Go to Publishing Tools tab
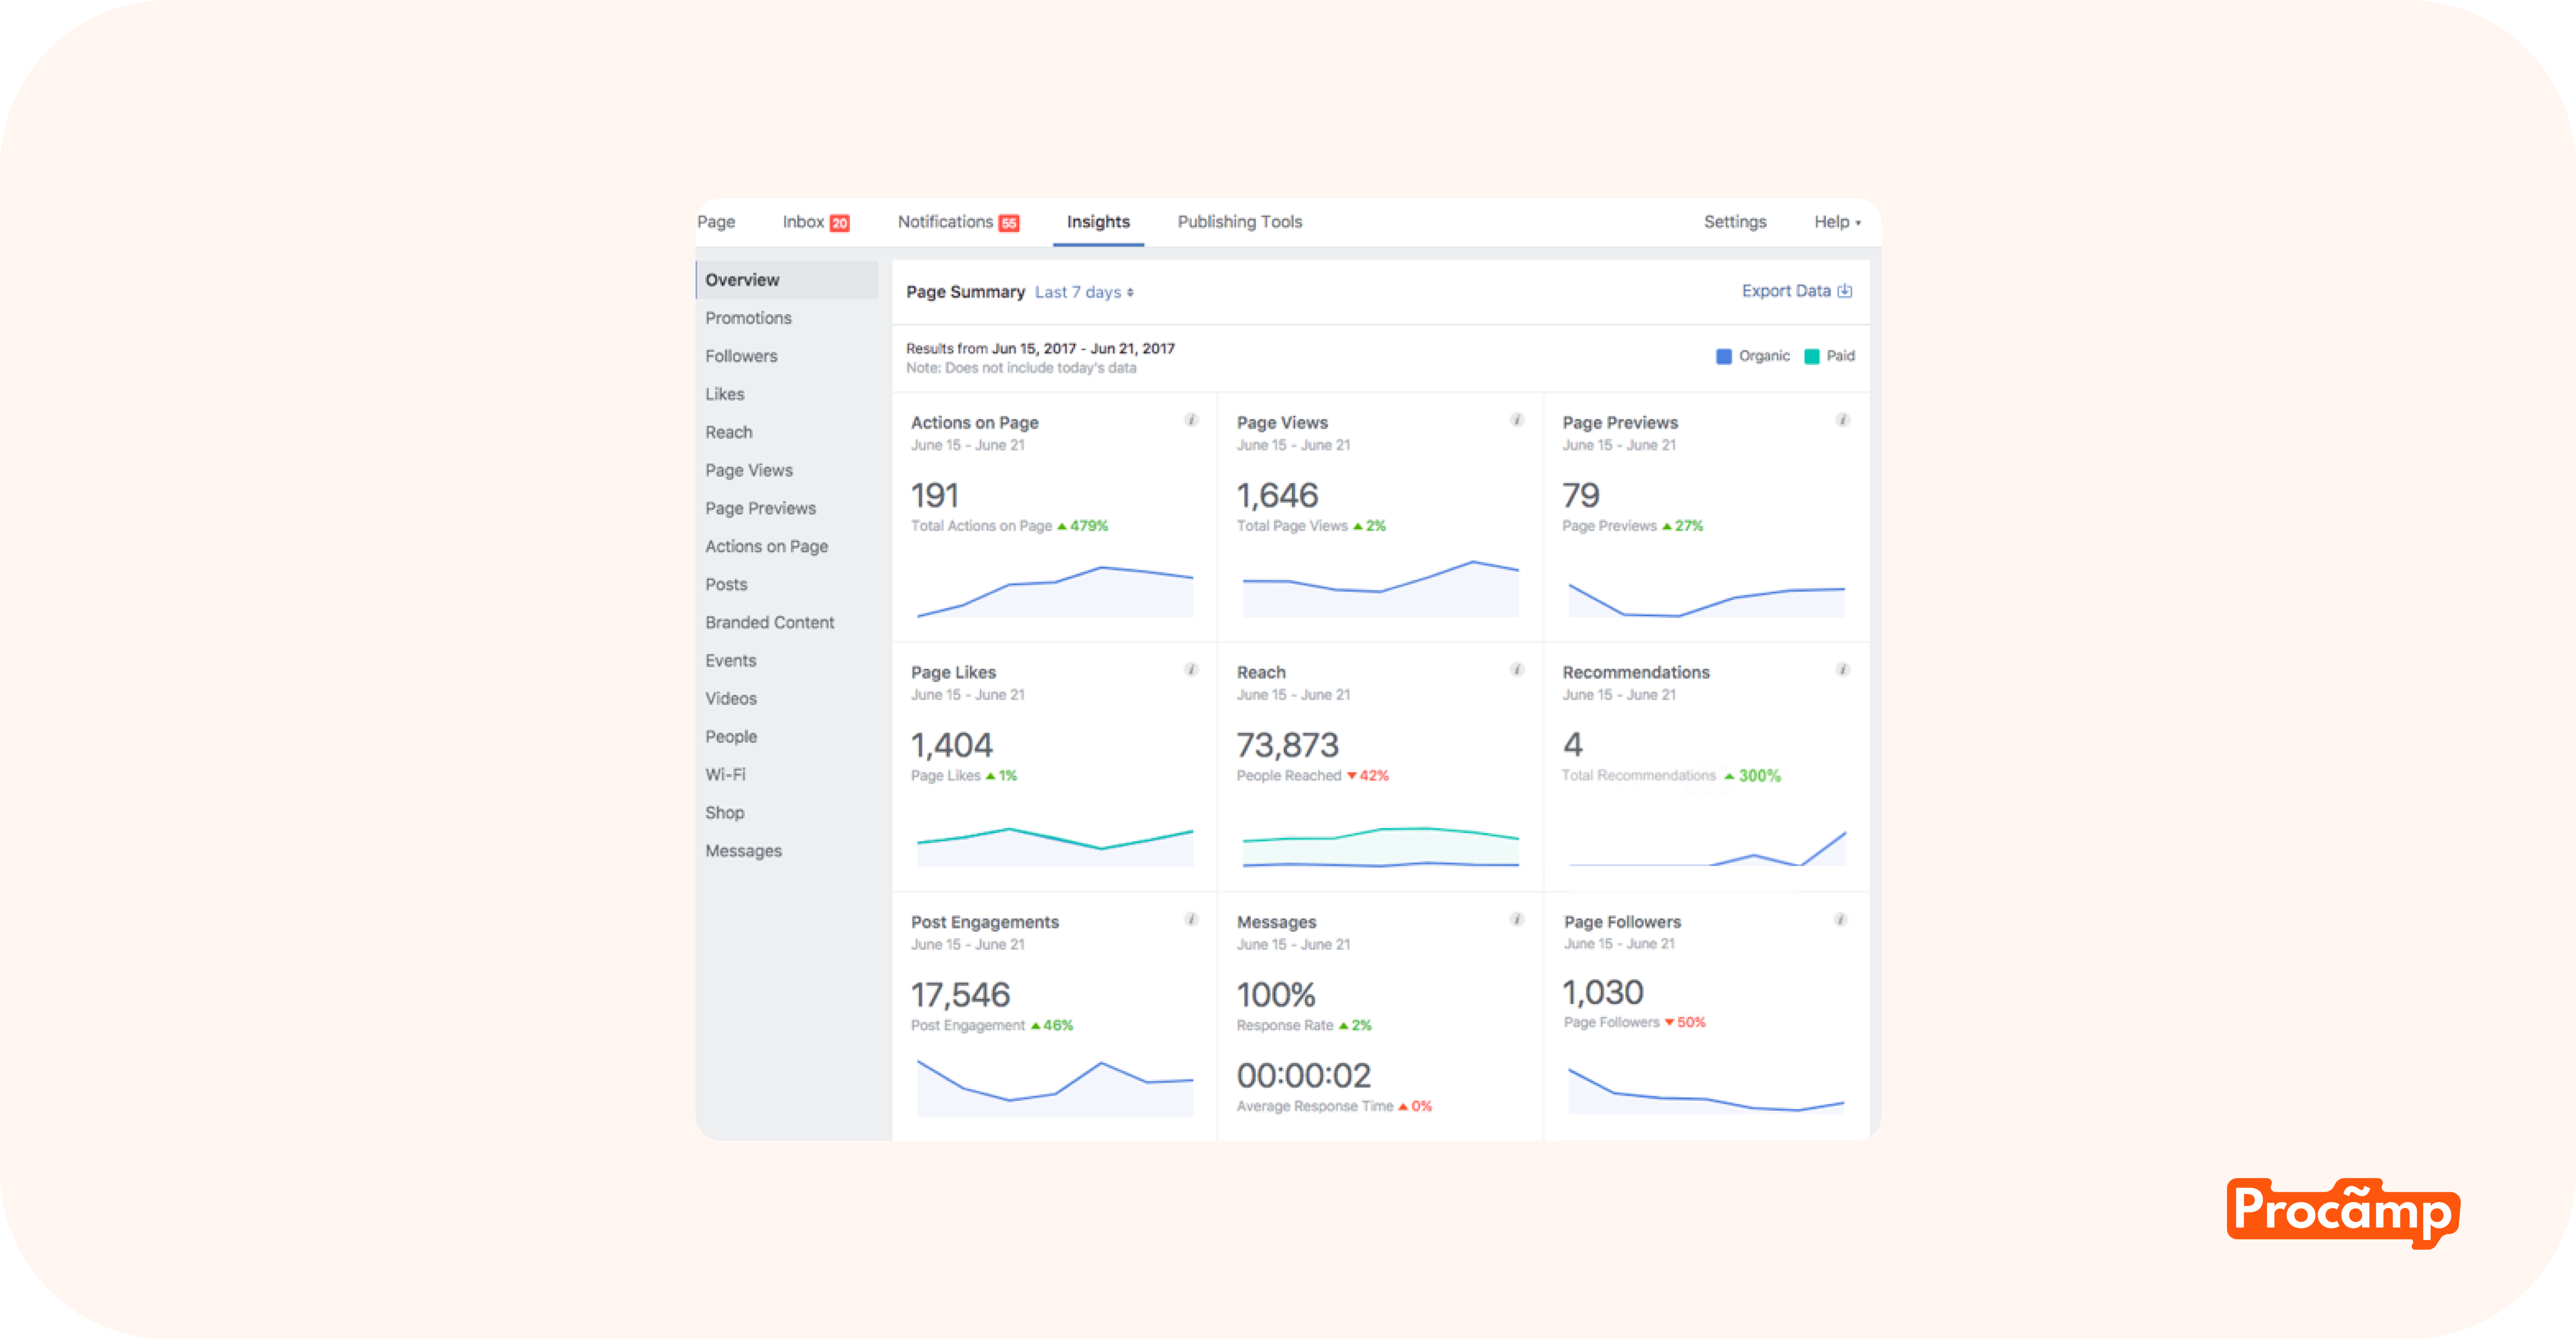 pyautogui.click(x=1240, y=222)
